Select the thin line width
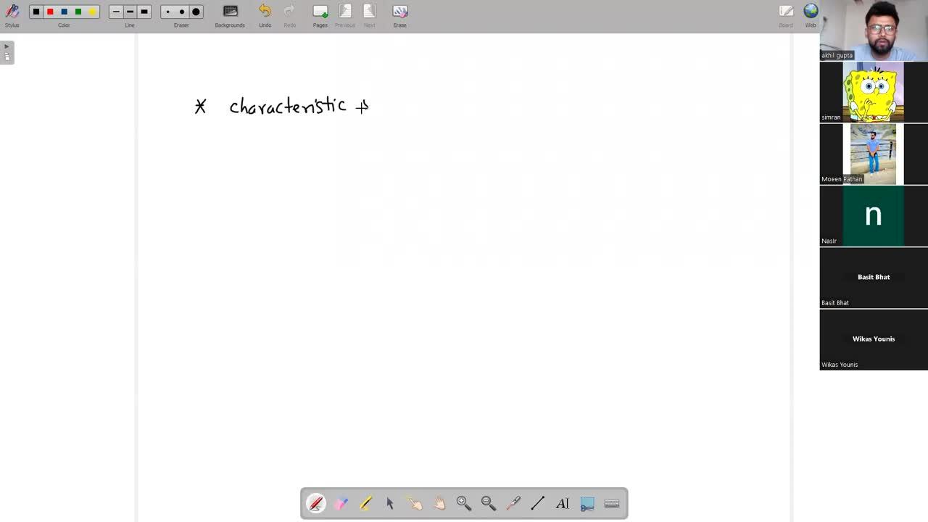The image size is (928, 522). pos(116,12)
